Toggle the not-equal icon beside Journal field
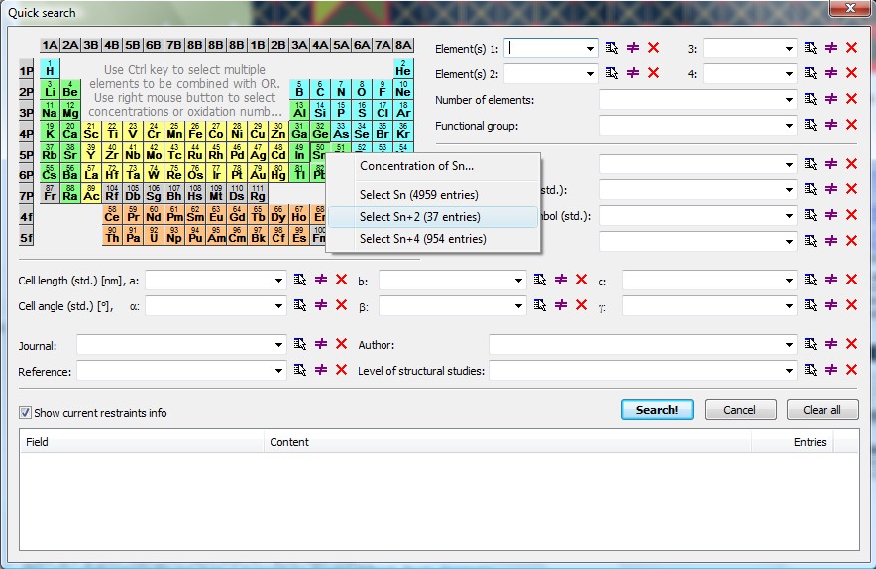The image size is (876, 569). tap(321, 344)
